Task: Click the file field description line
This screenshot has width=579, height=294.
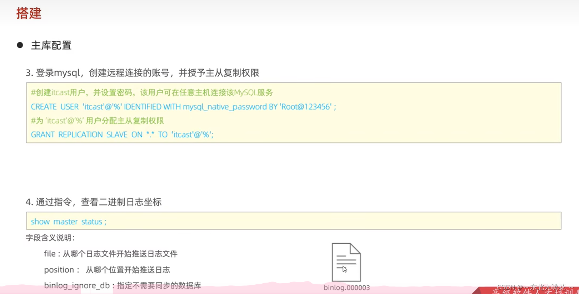Action: [111, 254]
